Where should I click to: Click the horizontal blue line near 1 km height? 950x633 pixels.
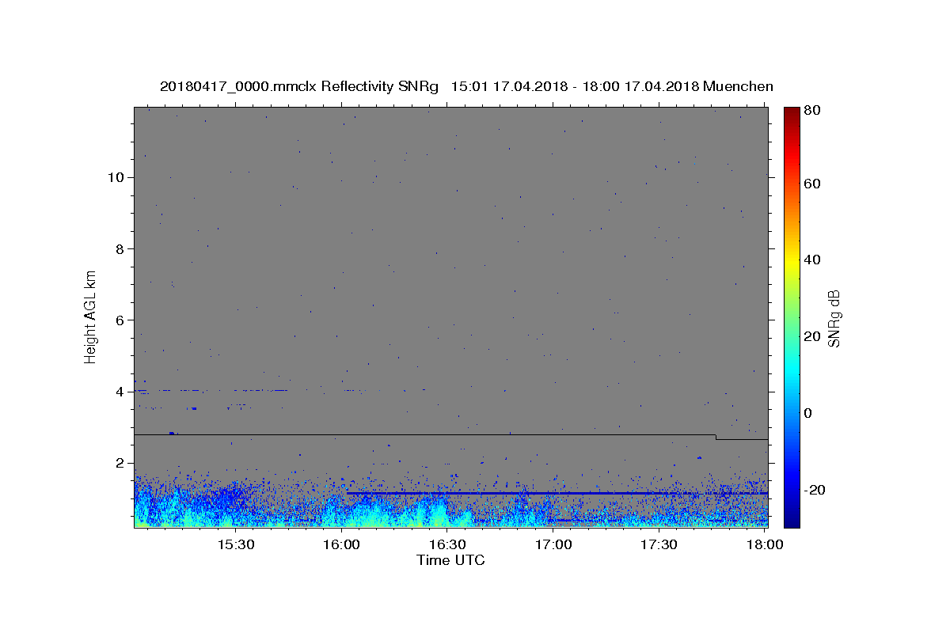coord(557,493)
